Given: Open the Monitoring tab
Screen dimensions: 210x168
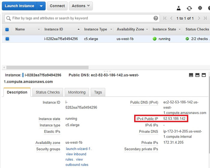Looking at the screenshot, I should (76, 92).
